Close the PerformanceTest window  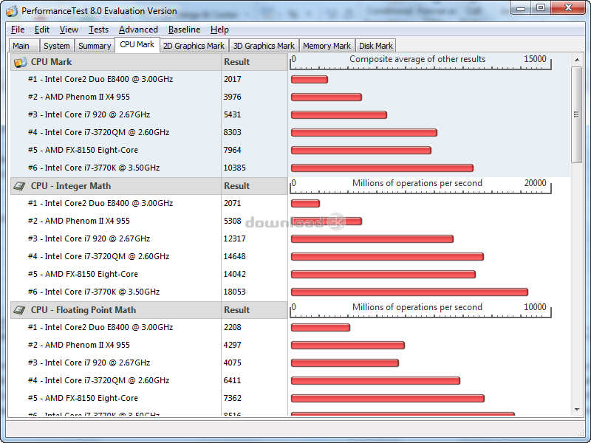568,7
